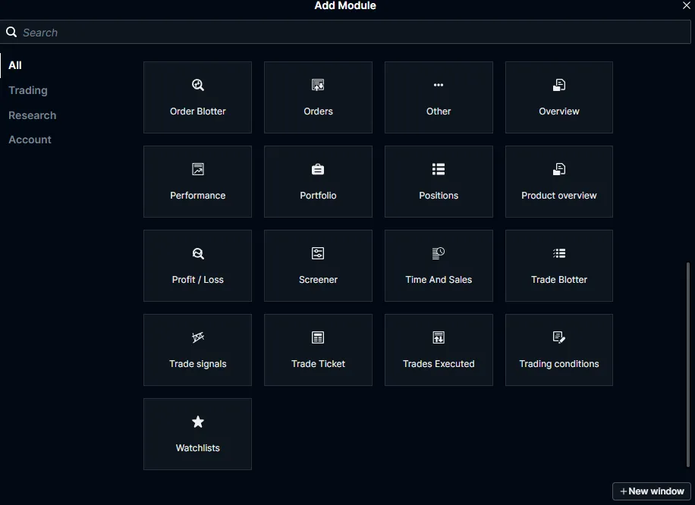This screenshot has width=695, height=505.
Task: Add the Performance chart icon
Action: tap(198, 169)
